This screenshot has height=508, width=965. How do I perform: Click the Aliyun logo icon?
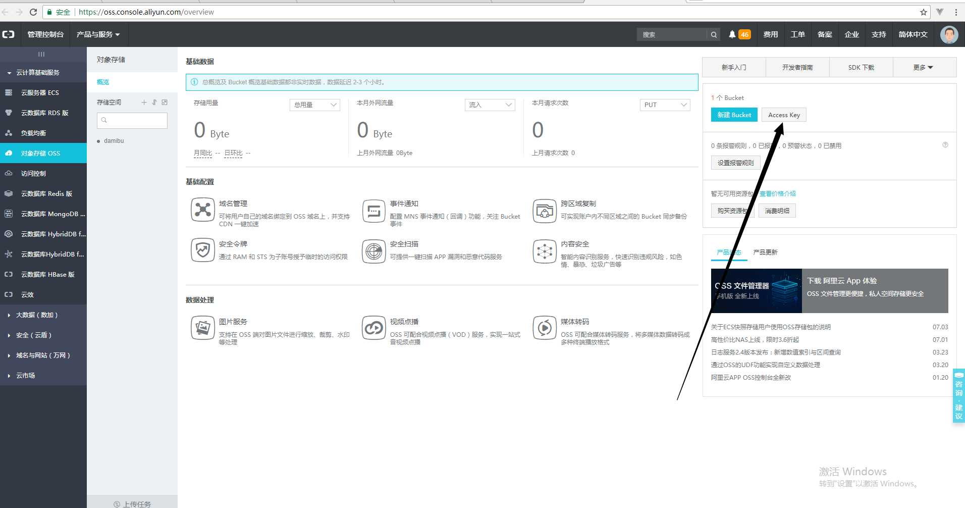(9, 34)
